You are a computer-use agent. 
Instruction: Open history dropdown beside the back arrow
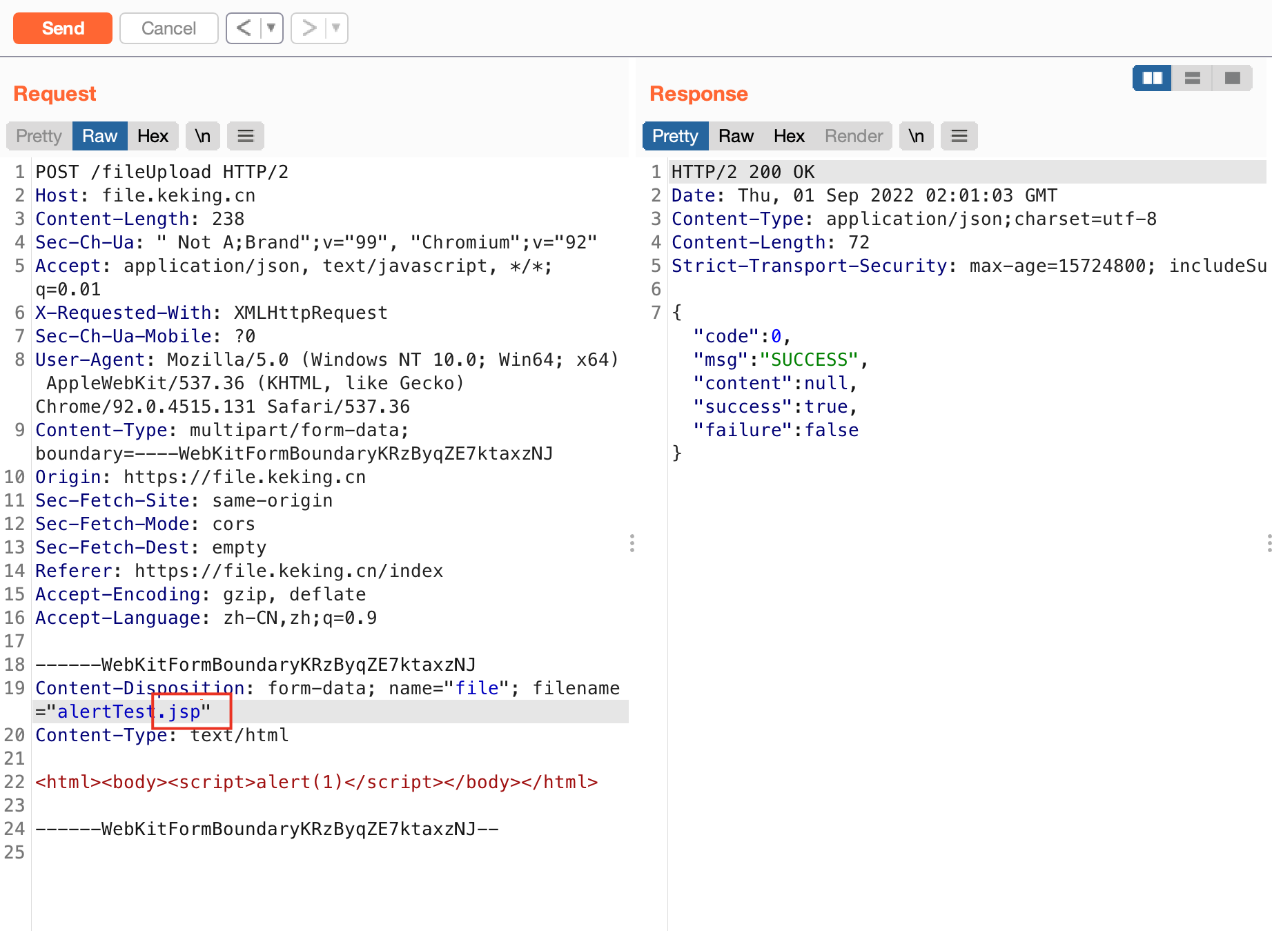pyautogui.click(x=272, y=28)
